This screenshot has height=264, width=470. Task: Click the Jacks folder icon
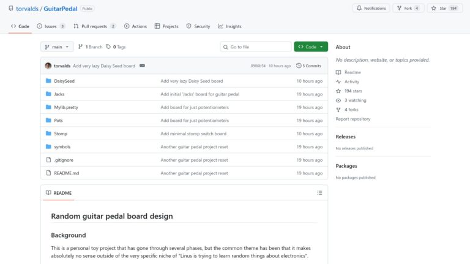click(48, 94)
